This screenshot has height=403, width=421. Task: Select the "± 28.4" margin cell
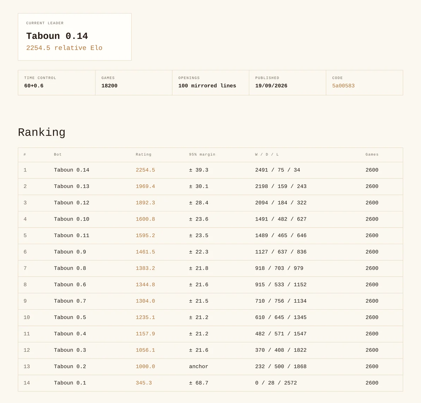point(199,203)
